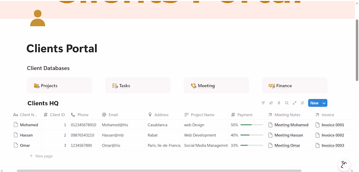
Task: Click the sort arrows icon
Action: click(271, 103)
